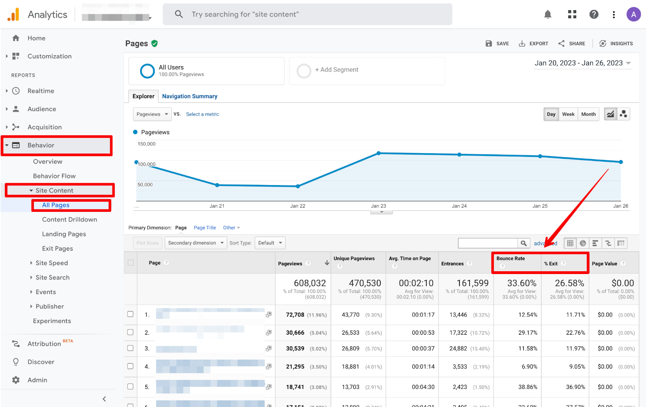The image size is (646, 407).
Task: Switch to percentage pie chart view
Action: [583, 243]
